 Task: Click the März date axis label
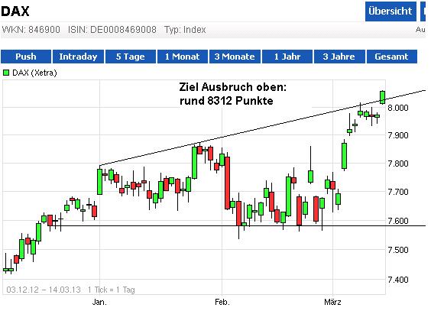pyautogui.click(x=332, y=302)
